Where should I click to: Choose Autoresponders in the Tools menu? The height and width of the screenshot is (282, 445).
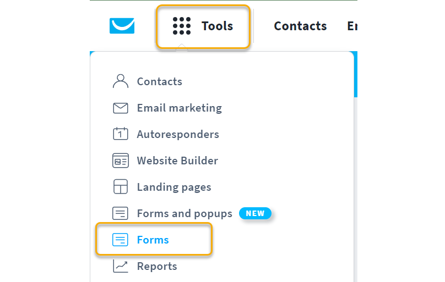pyautogui.click(x=178, y=134)
